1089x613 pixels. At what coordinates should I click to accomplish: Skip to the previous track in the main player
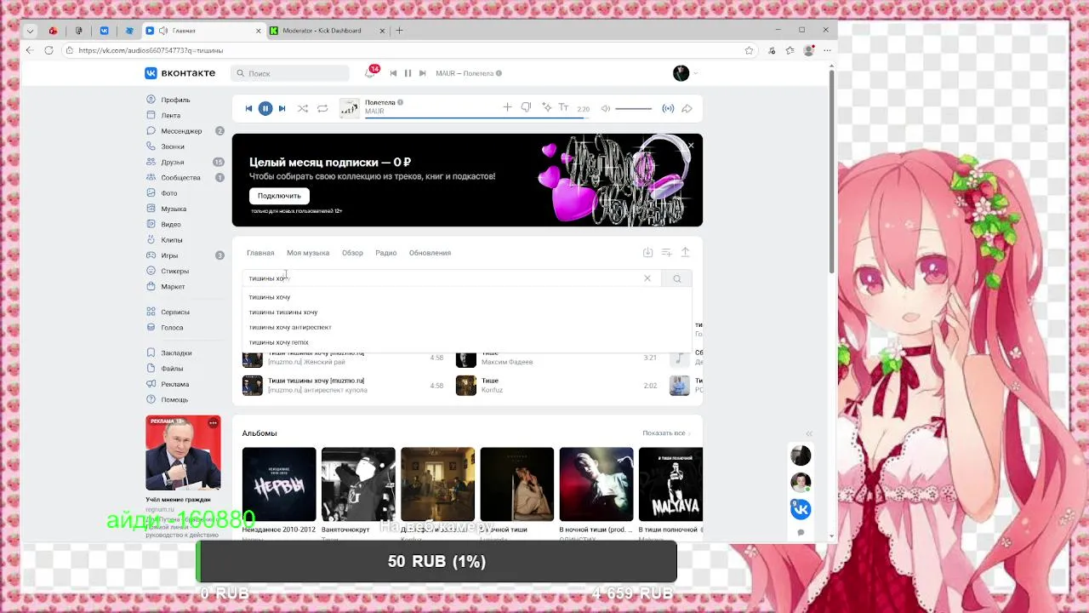click(248, 108)
